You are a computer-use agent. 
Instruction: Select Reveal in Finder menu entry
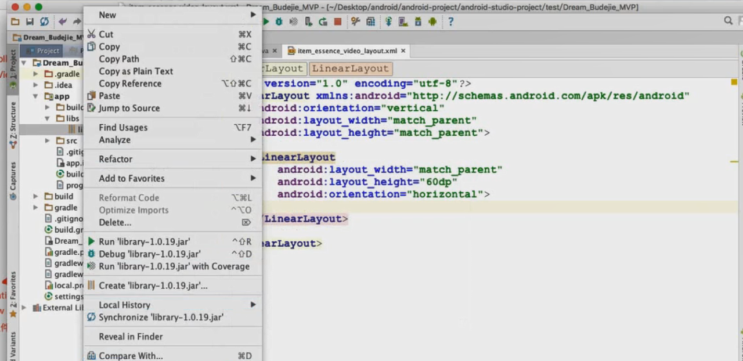[x=131, y=337]
